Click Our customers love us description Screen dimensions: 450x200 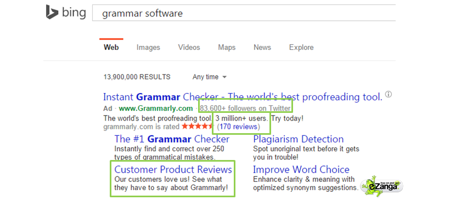tap(171, 184)
